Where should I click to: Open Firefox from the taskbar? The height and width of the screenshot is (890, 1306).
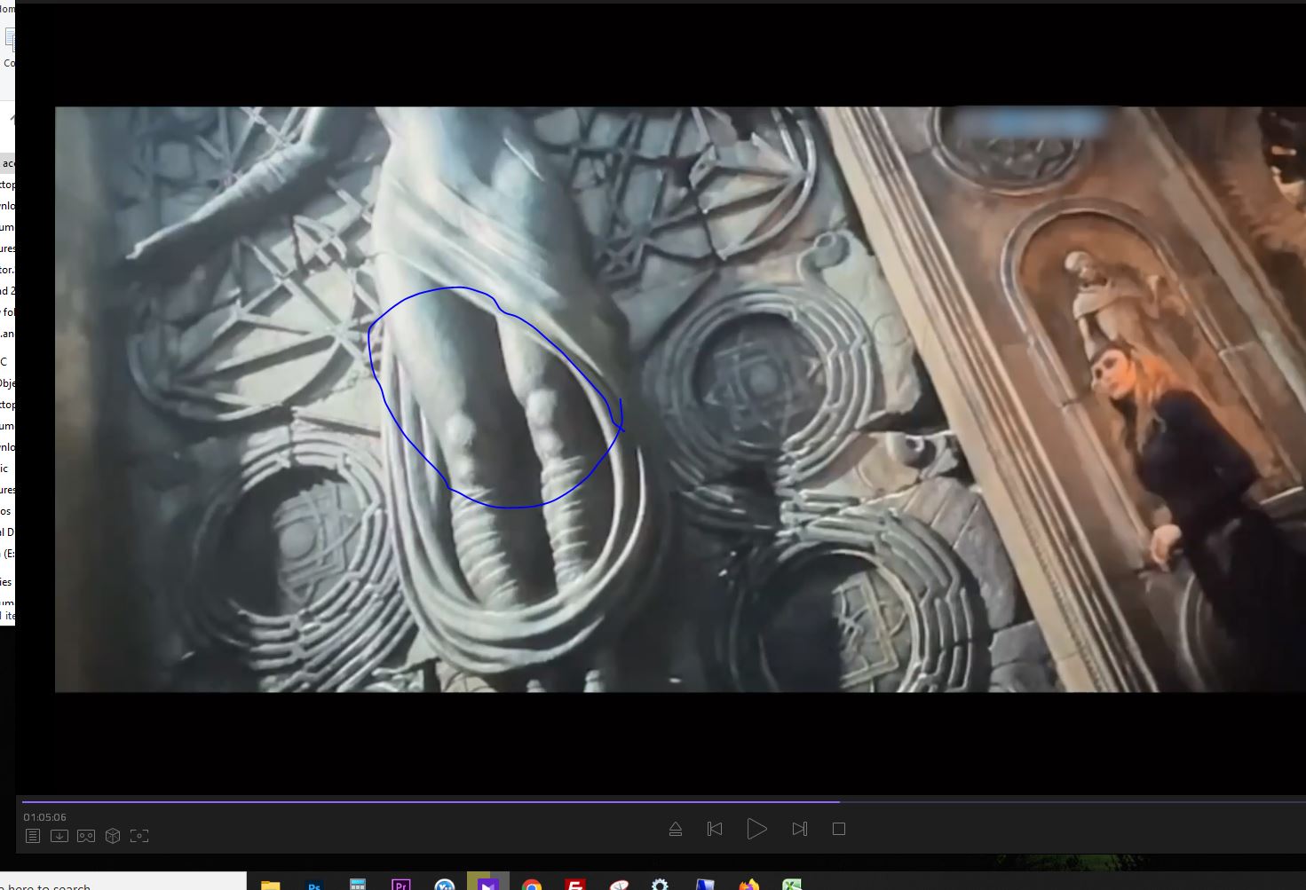coord(748,884)
